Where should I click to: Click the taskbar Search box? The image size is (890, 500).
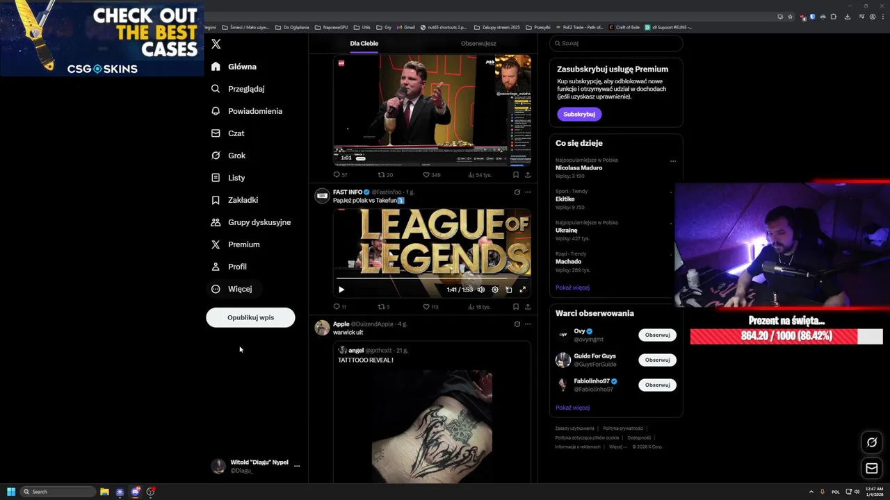pyautogui.click(x=58, y=492)
